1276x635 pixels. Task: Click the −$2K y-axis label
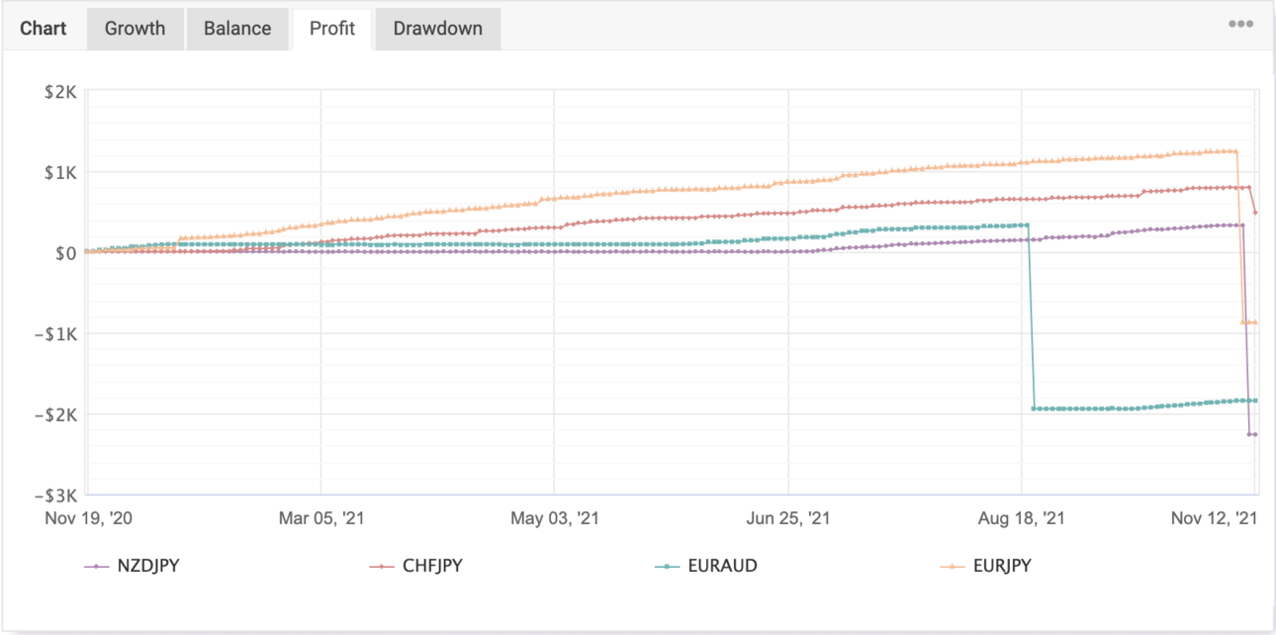coord(54,415)
